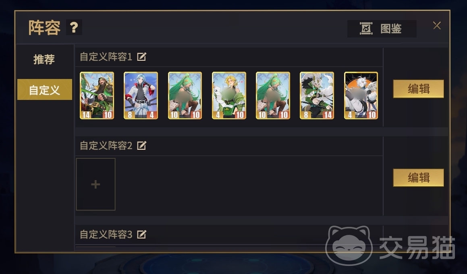
Task: Select the bearded warrior card numbered 14 and 10
Action: click(97, 95)
